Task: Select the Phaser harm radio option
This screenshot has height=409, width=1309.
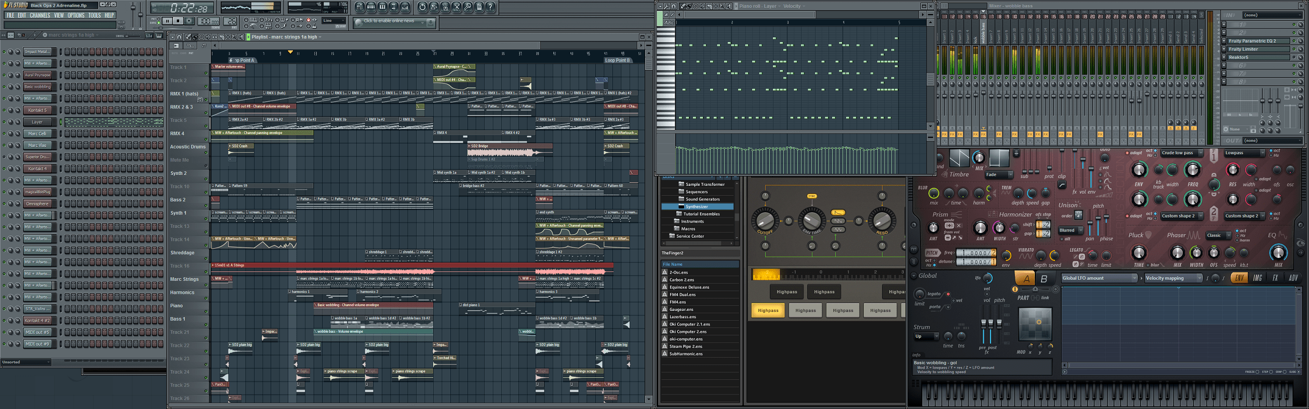Action: (x=1237, y=240)
